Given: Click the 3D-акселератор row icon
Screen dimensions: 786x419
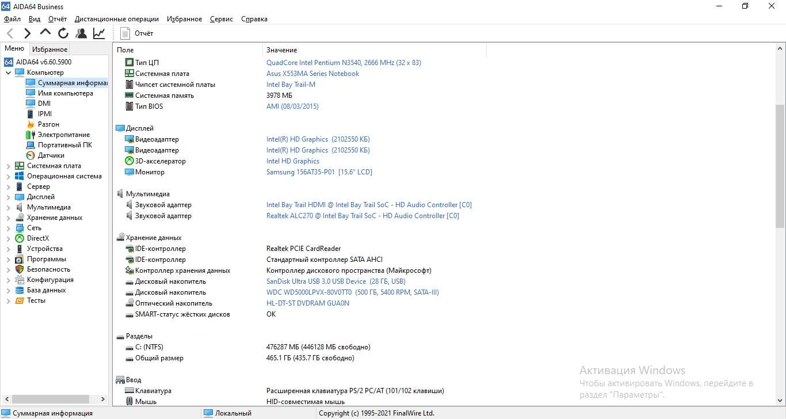Looking at the screenshot, I should pyautogui.click(x=129, y=161).
